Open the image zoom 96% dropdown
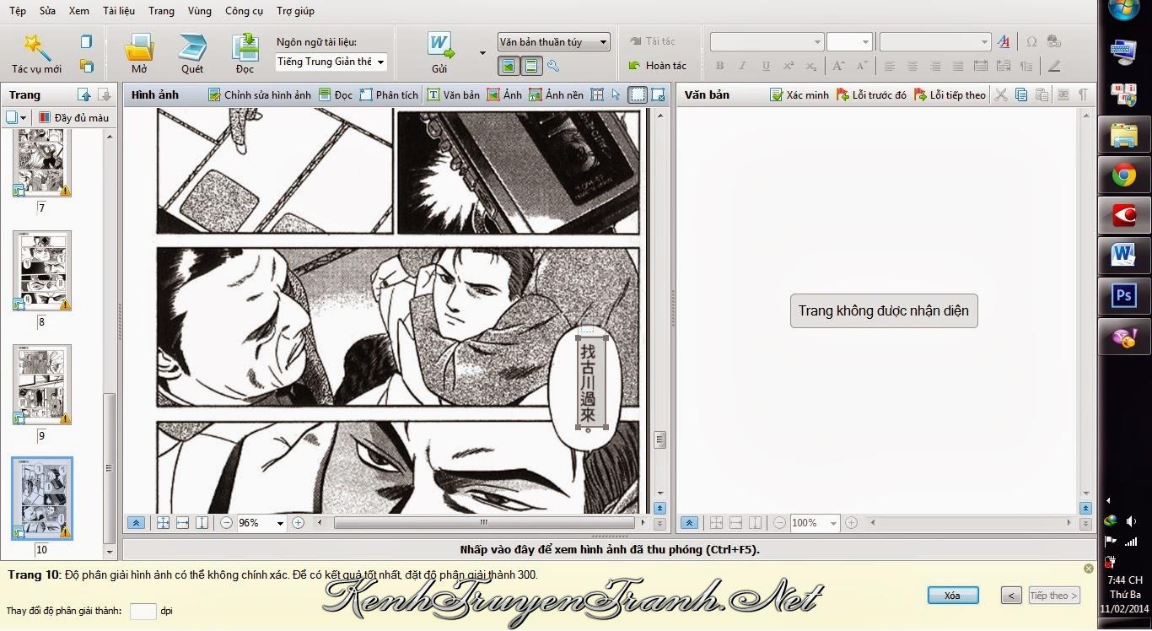1152x631 pixels. 261,523
